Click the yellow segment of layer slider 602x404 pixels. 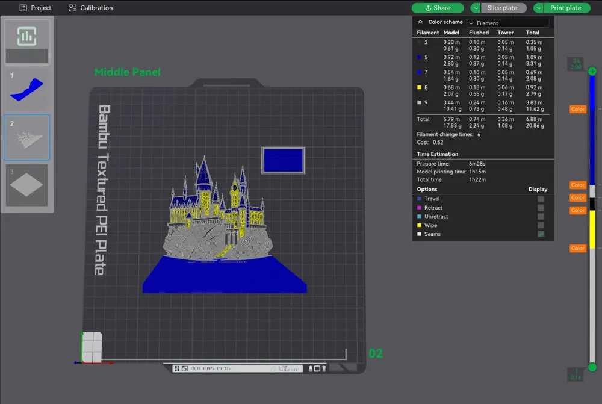(592, 229)
